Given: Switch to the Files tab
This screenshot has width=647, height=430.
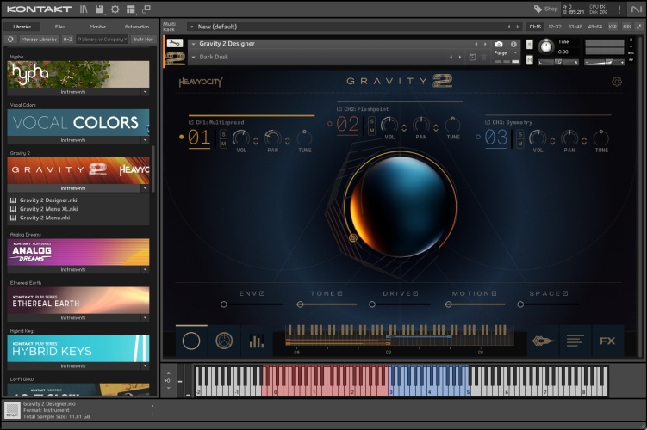Looking at the screenshot, I should click(x=59, y=27).
